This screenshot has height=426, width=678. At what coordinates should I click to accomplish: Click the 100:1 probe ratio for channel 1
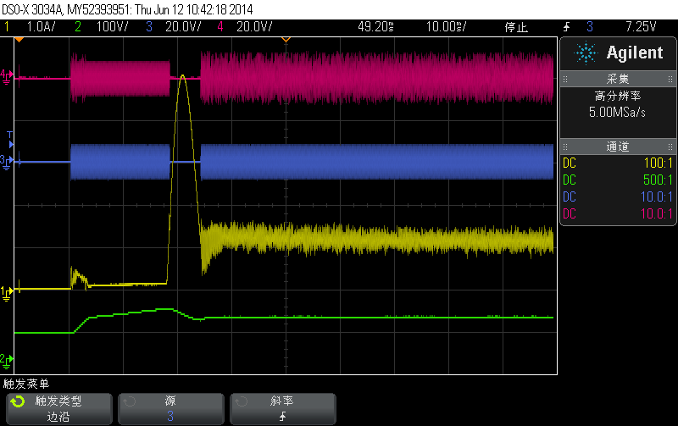pyautogui.click(x=659, y=163)
